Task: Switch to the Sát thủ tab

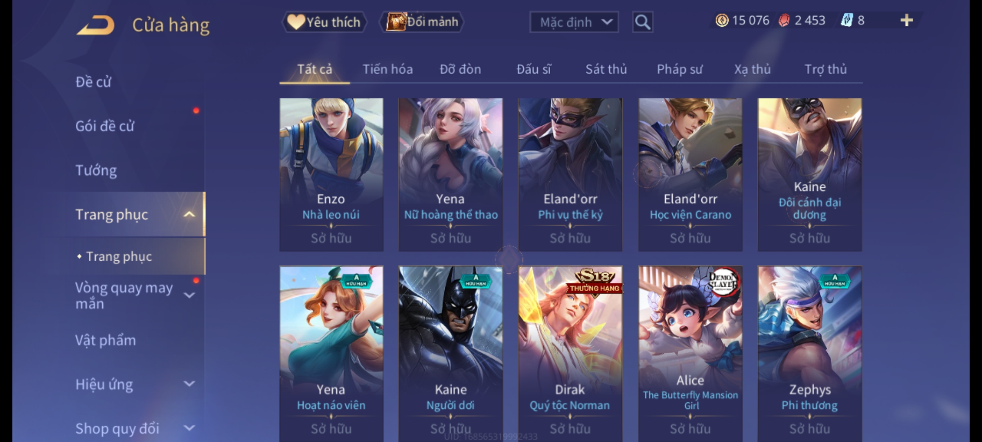Action: coord(606,70)
